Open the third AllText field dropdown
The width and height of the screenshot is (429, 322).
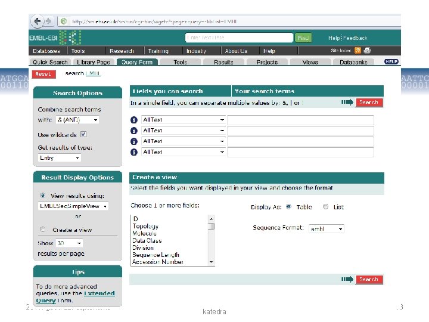click(184, 141)
